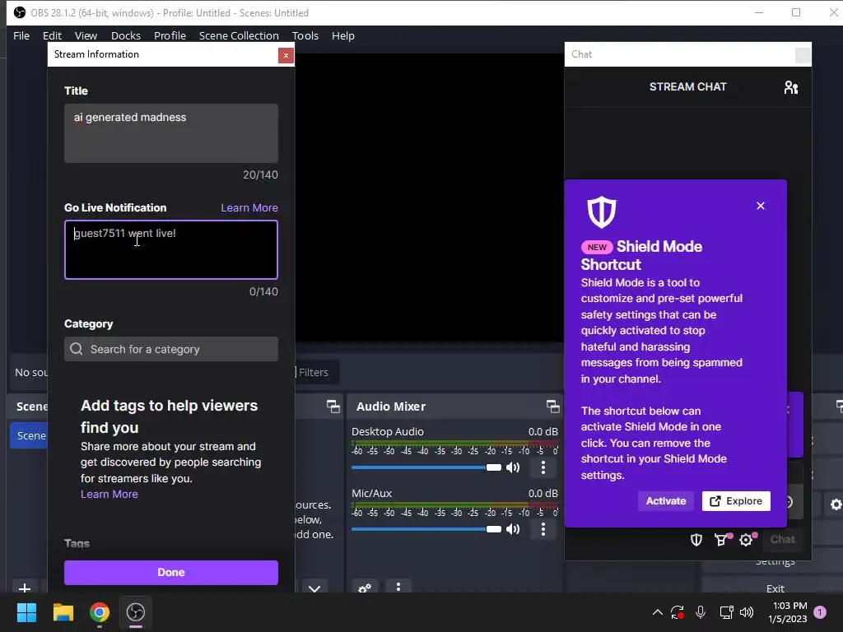
Task: Activate Shield Mode
Action: 665,501
